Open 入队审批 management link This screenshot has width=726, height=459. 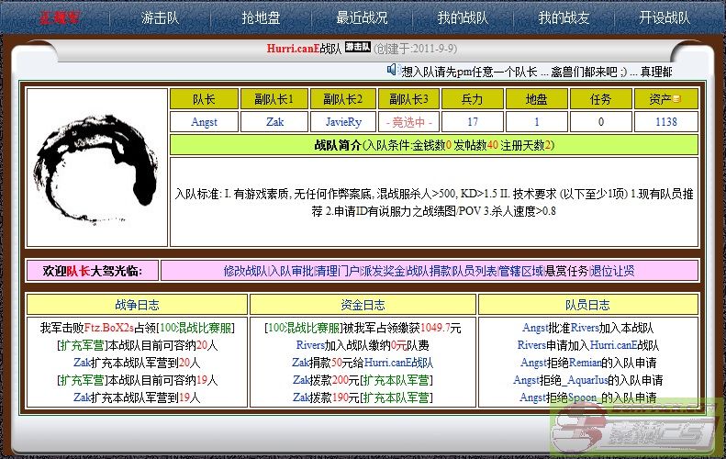click(290, 271)
